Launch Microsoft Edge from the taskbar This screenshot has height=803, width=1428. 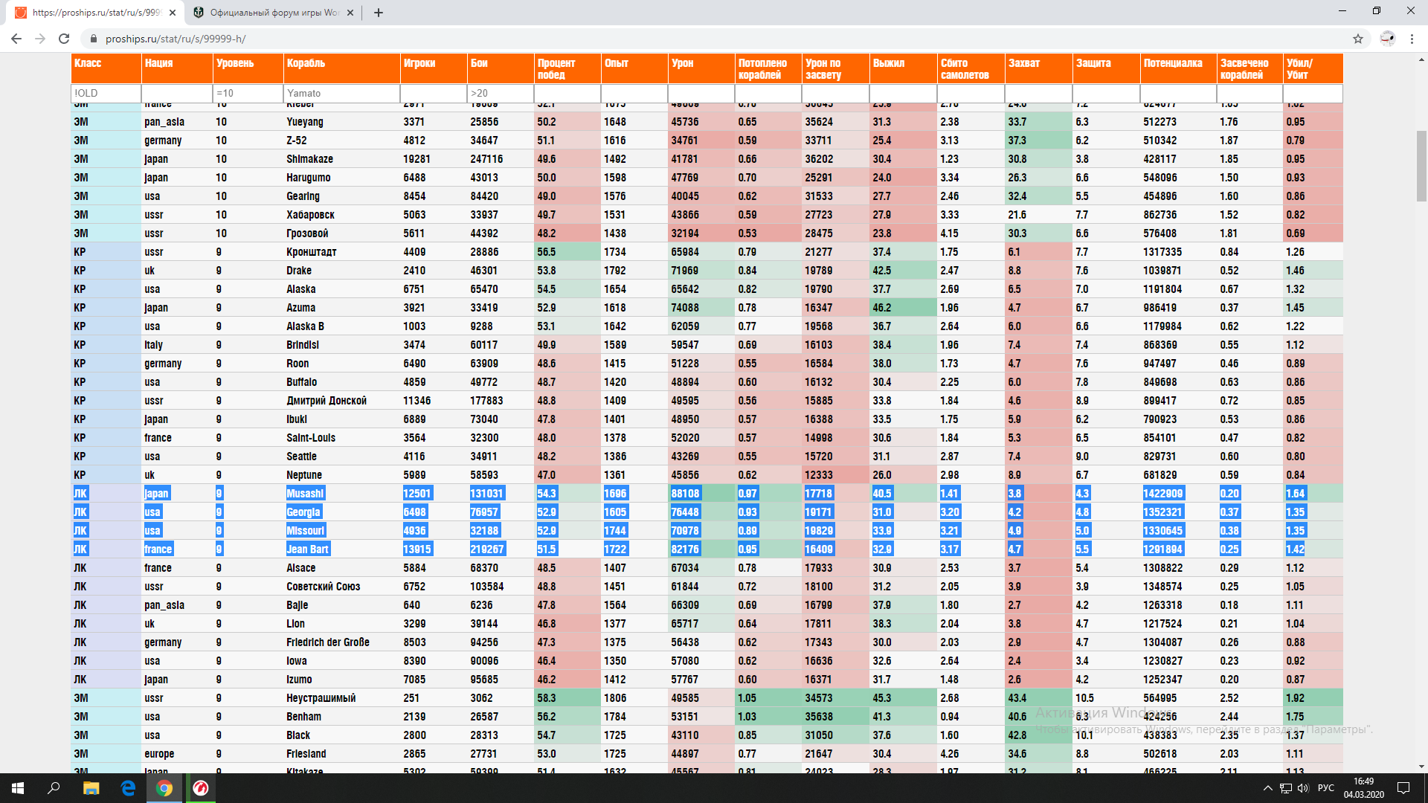[128, 788]
